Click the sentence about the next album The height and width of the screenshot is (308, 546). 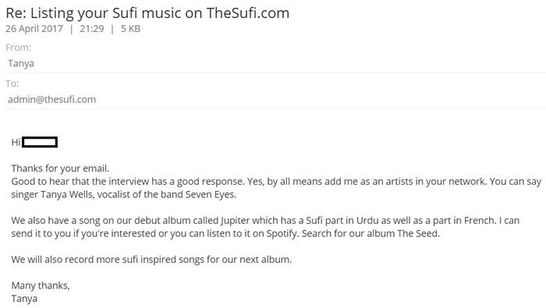(151, 260)
